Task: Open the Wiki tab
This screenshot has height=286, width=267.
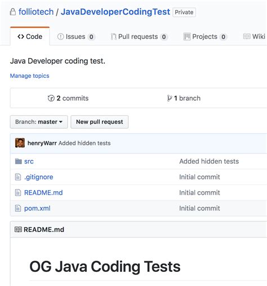Action: click(x=254, y=37)
